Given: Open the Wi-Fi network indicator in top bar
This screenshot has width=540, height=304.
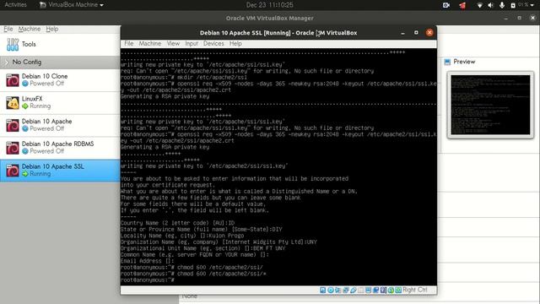Looking at the screenshot, I should tap(479, 5).
